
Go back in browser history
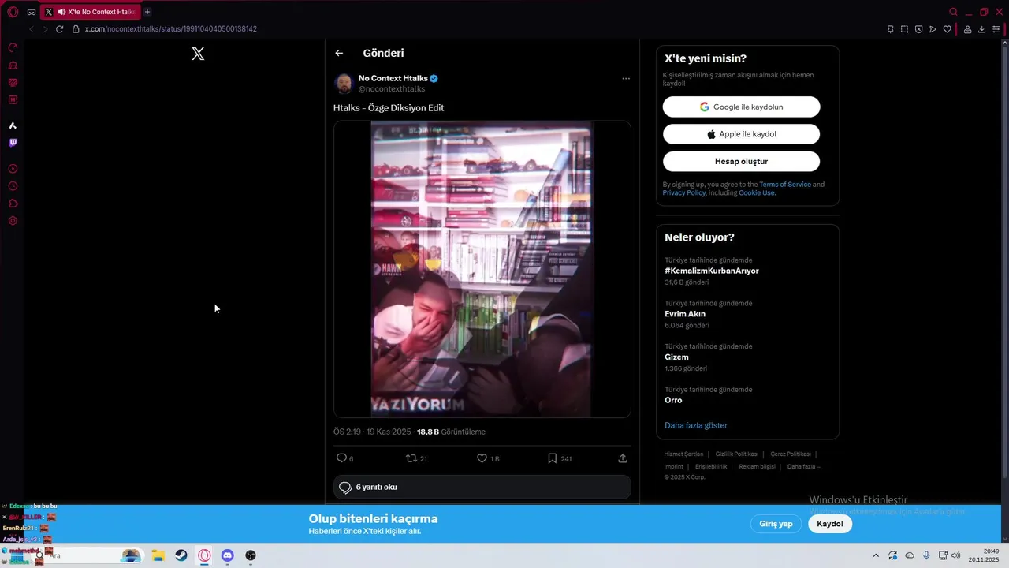click(x=32, y=29)
